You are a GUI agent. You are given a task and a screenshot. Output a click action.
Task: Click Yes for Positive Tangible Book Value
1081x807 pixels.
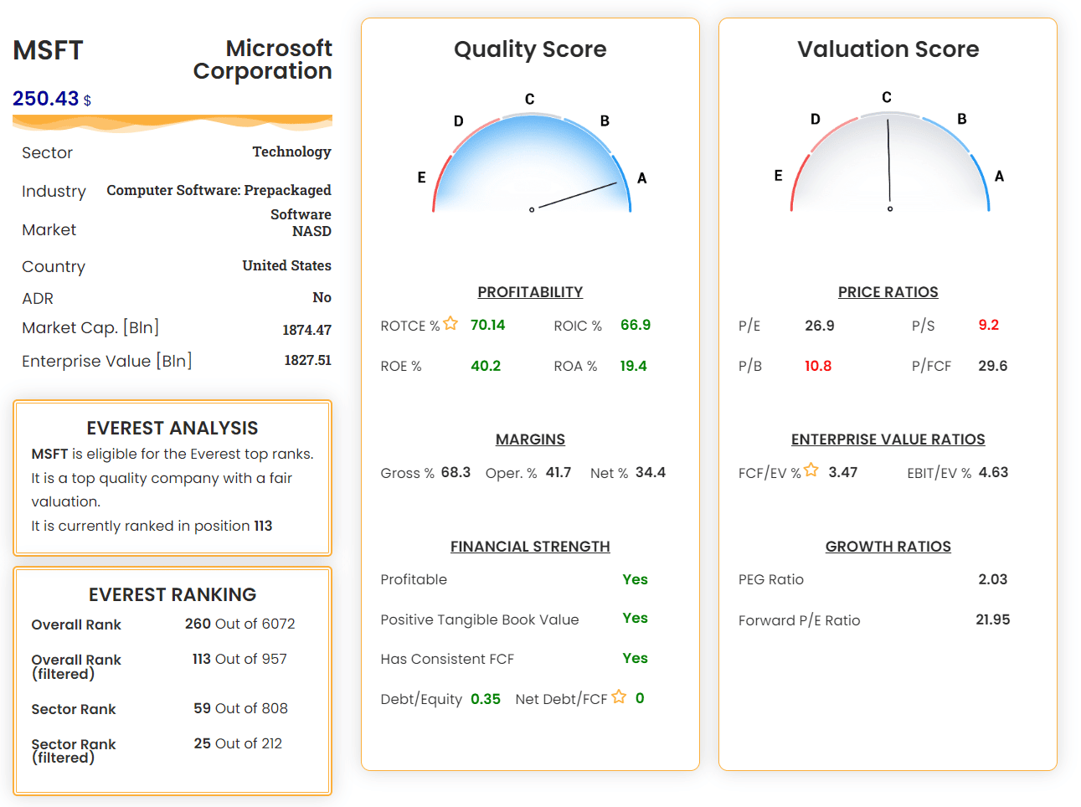point(636,618)
